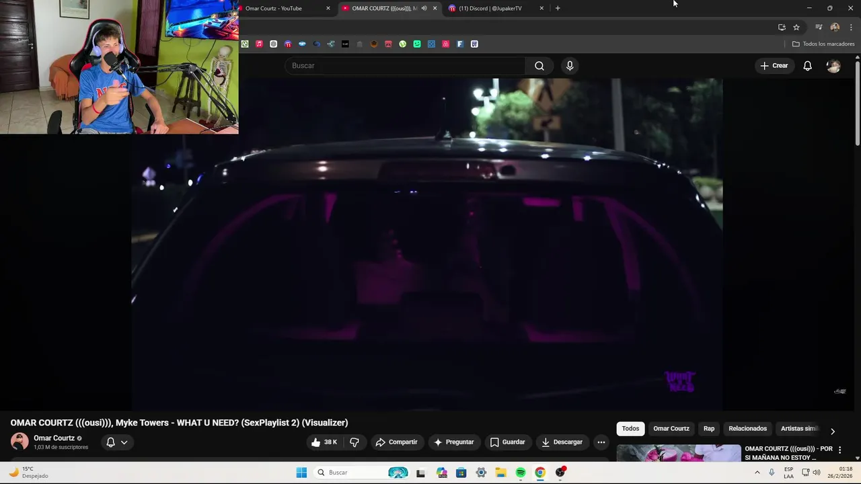This screenshot has width=861, height=484.
Task: Select the Relacionados filter chip
Action: pyautogui.click(x=747, y=429)
